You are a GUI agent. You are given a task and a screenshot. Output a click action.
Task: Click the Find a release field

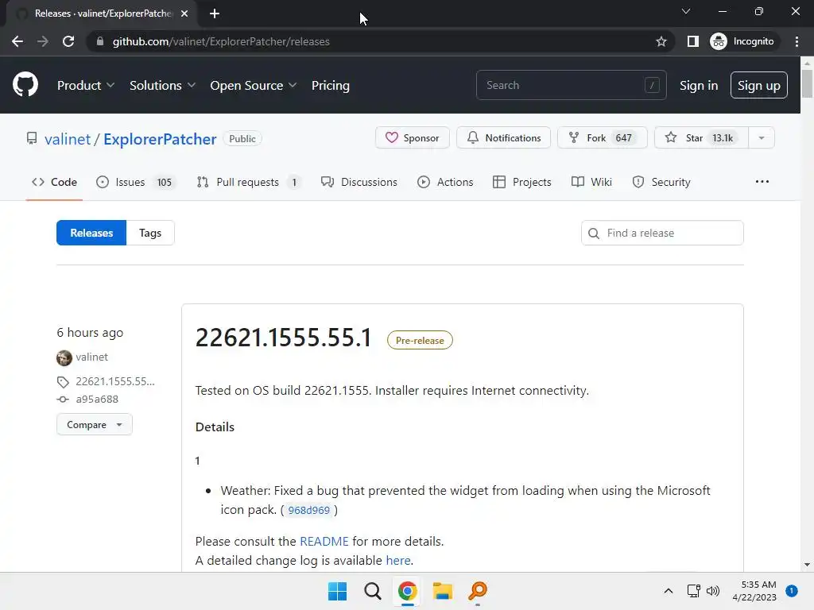pos(662,233)
